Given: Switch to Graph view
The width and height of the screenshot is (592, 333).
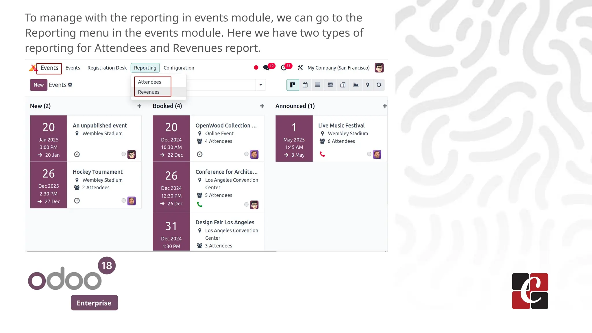Looking at the screenshot, I should [x=356, y=85].
